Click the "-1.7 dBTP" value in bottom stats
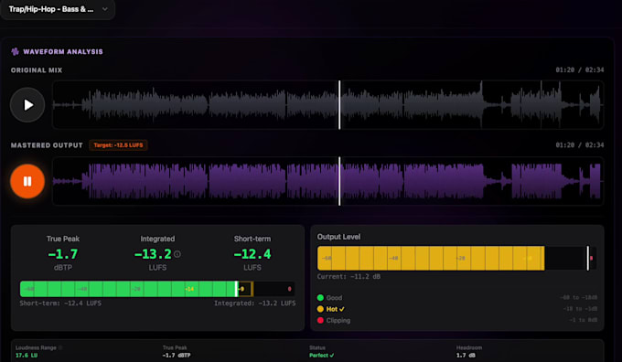 177,356
